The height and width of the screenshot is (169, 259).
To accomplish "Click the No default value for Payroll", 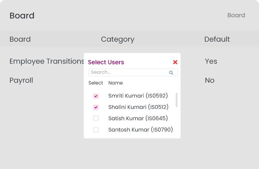I will pyautogui.click(x=209, y=80).
